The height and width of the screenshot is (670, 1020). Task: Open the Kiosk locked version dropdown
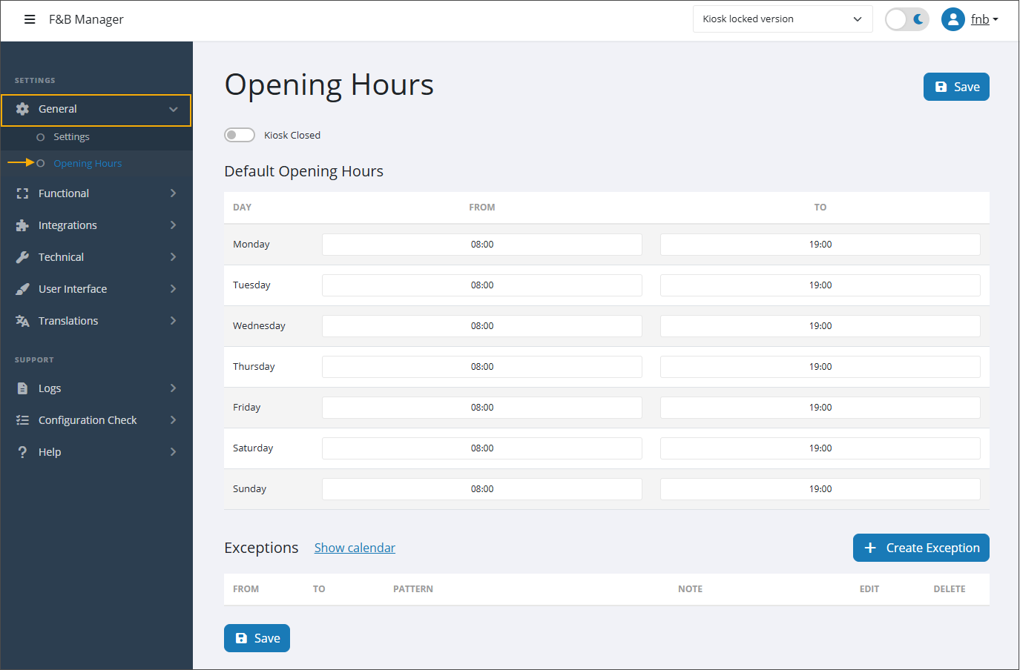[x=782, y=19]
